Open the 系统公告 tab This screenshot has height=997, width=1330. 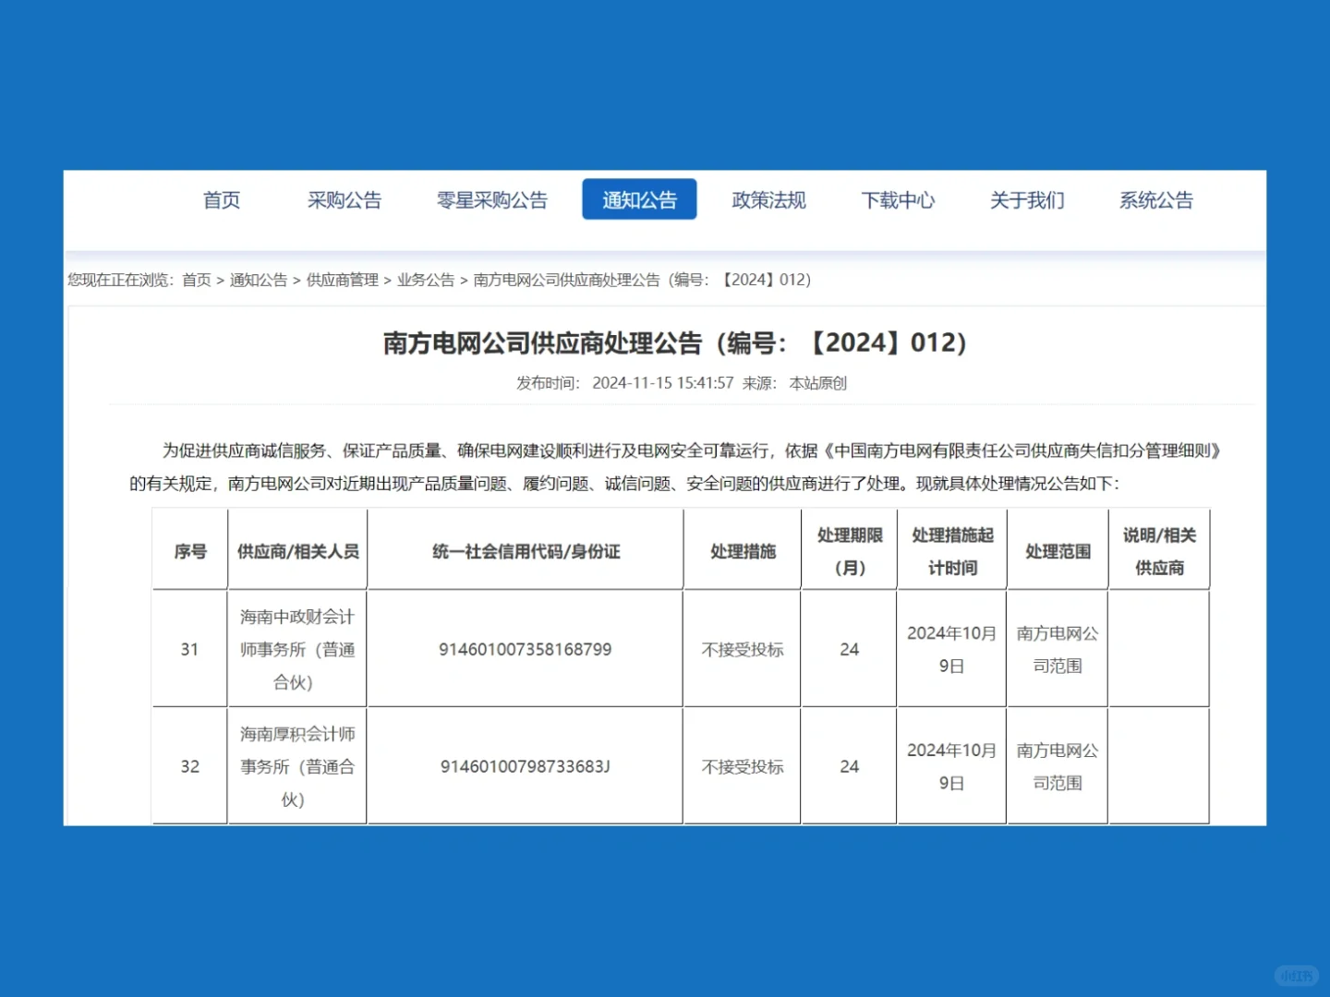tap(1156, 200)
